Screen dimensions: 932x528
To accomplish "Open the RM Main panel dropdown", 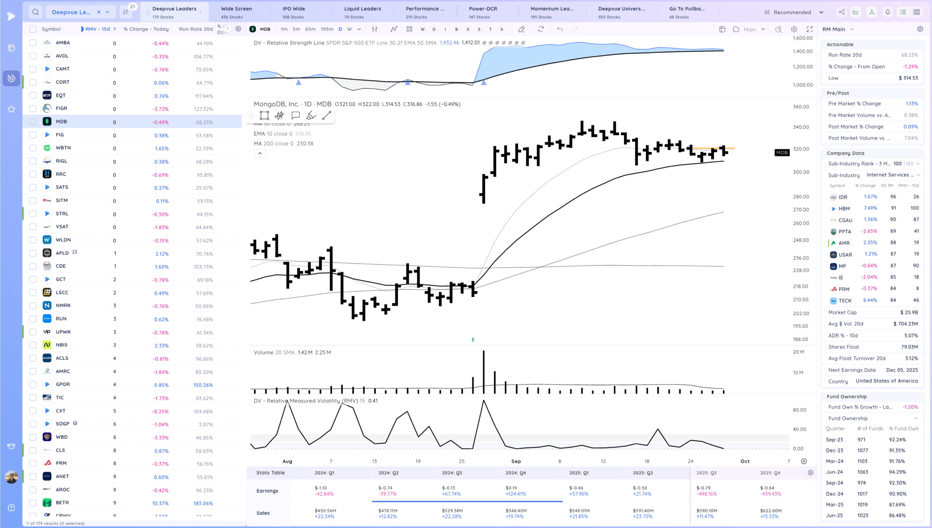I will [x=852, y=29].
